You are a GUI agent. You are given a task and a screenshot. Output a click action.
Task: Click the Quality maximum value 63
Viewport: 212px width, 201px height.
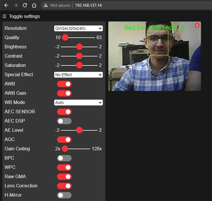(99, 38)
